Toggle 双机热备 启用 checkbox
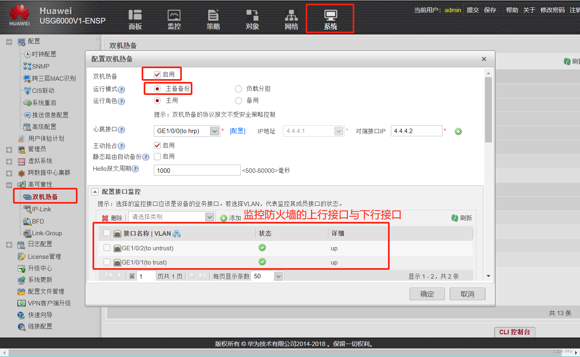The image size is (580, 357). [157, 74]
